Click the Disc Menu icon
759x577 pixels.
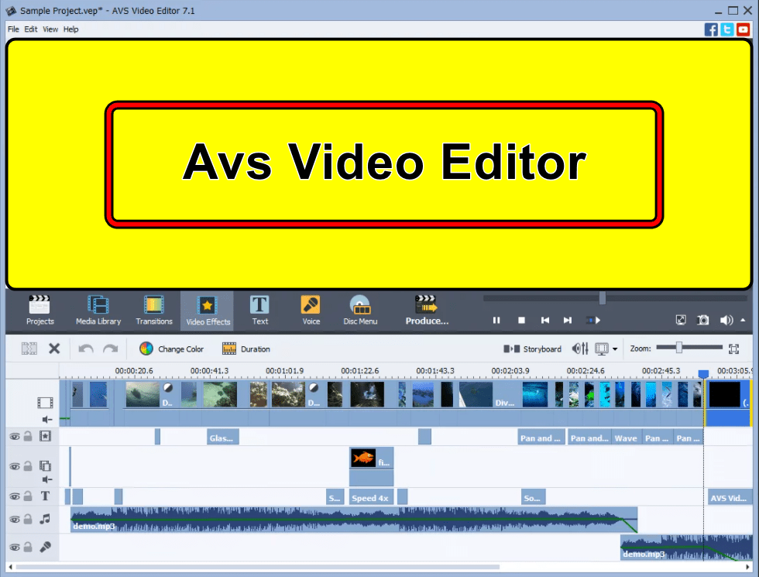[360, 310]
